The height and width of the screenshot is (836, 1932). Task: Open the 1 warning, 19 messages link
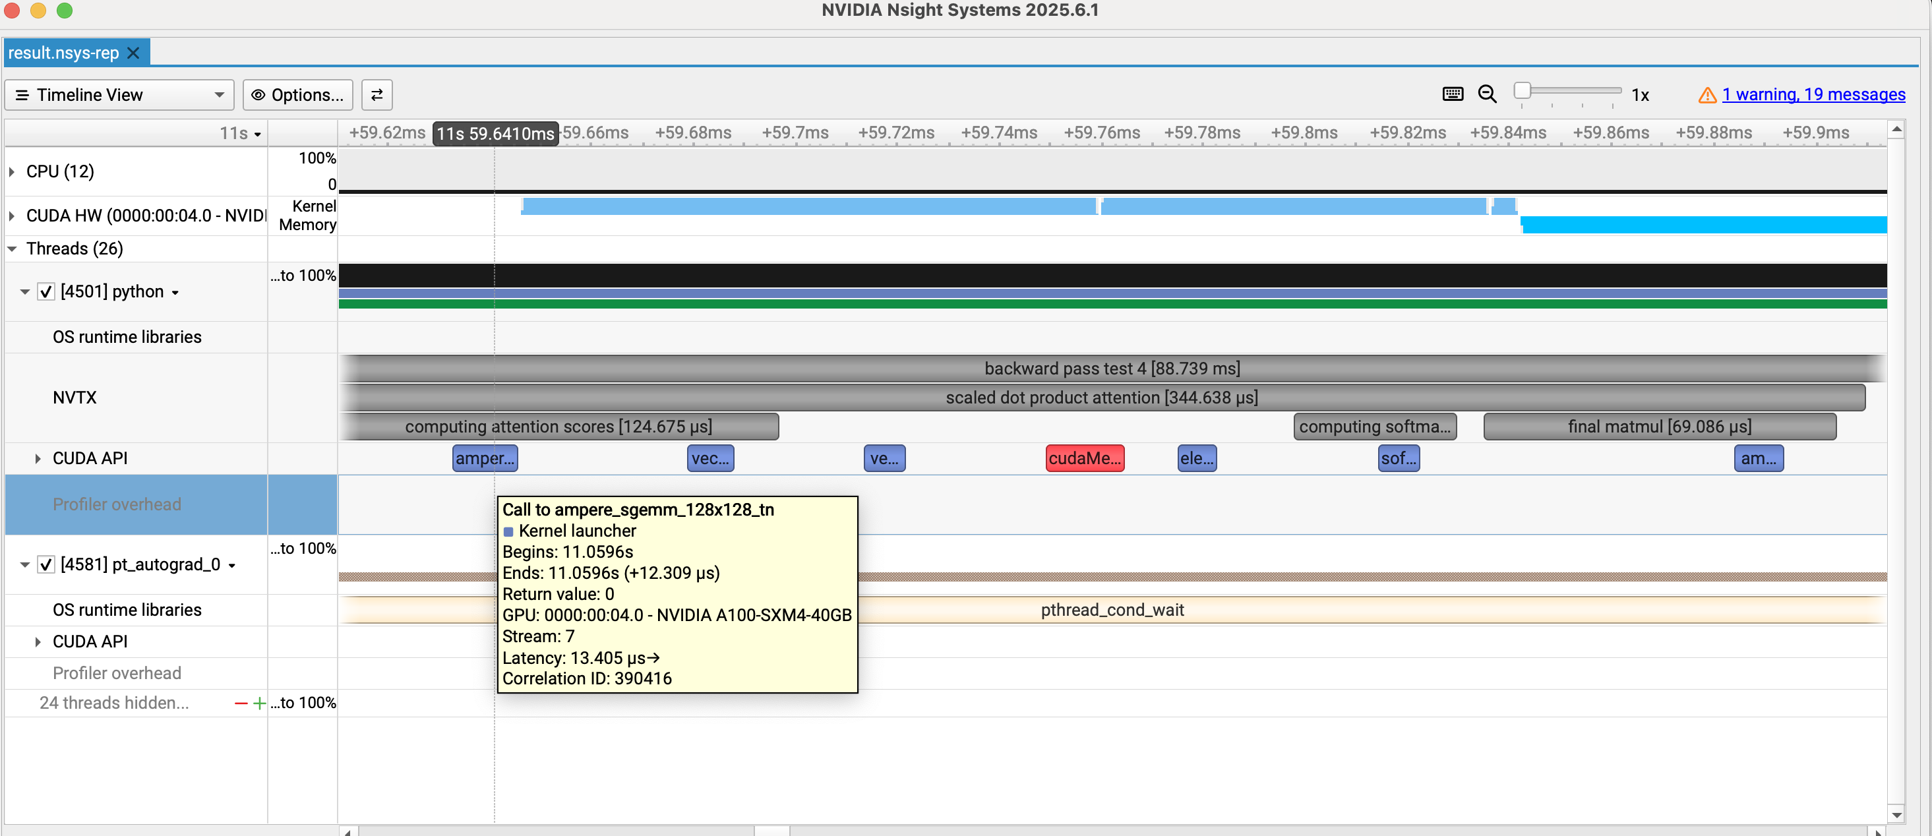[1813, 94]
